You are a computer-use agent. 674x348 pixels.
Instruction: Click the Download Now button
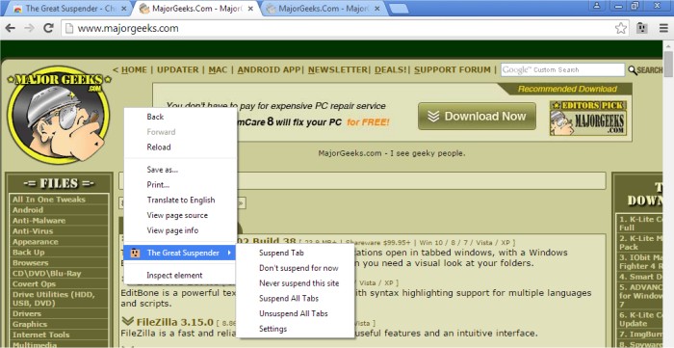pyautogui.click(x=478, y=116)
